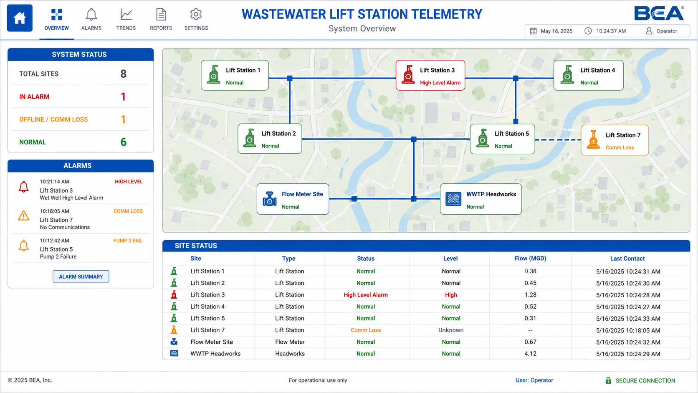
Task: Click the 'Lift Station 5' name in Site Status table
Action: click(x=207, y=318)
